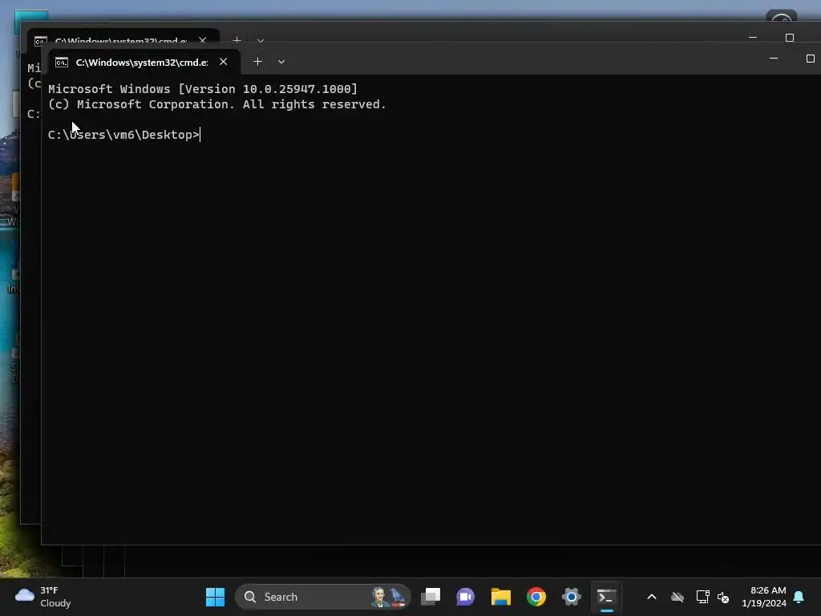
Task: Launch the Teams chat taskbar icon
Action: (466, 597)
